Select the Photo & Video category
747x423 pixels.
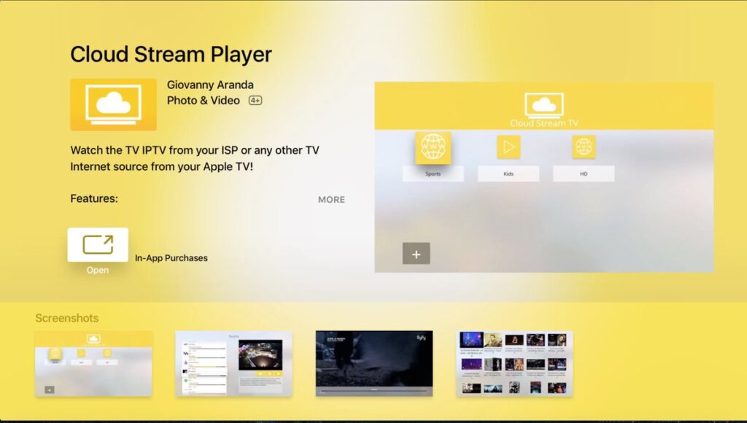[203, 101]
